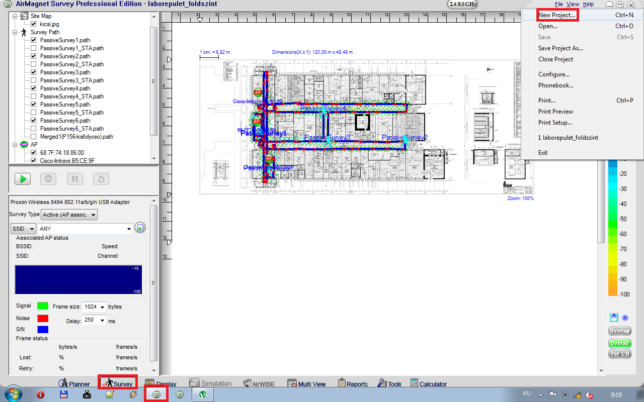Click the uTorrent taskbar icon

point(203,394)
